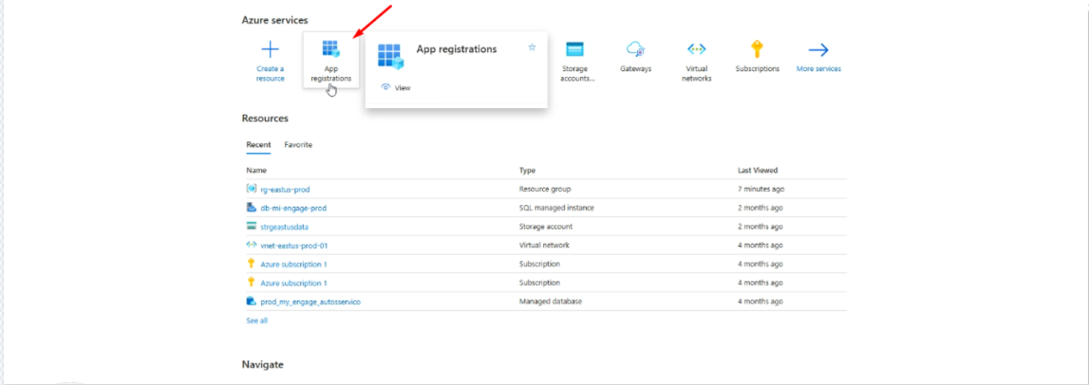Open the App registrations service tile
Viewport: 1089px width, 385px height.
(x=331, y=60)
